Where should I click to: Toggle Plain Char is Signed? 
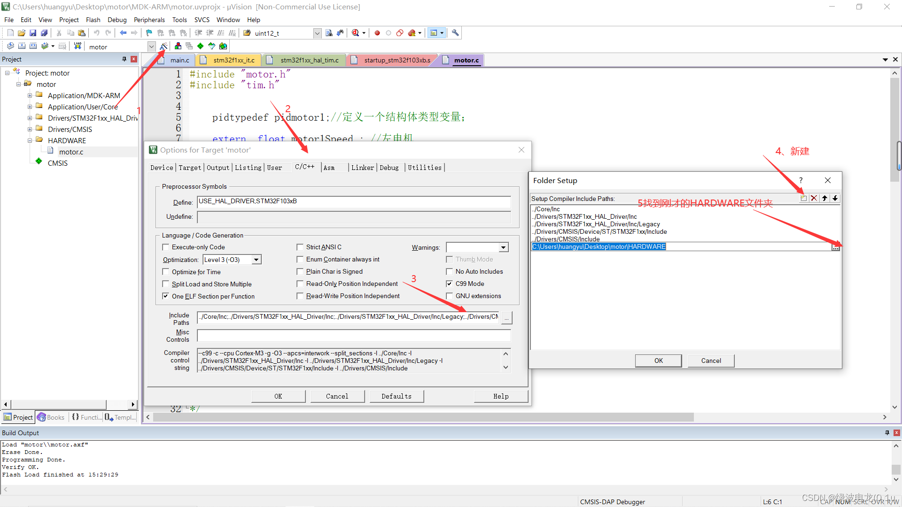coord(300,271)
